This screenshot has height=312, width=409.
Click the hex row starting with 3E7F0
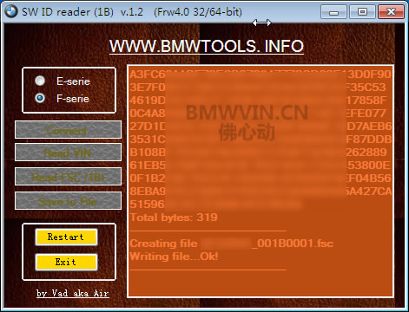[258, 88]
